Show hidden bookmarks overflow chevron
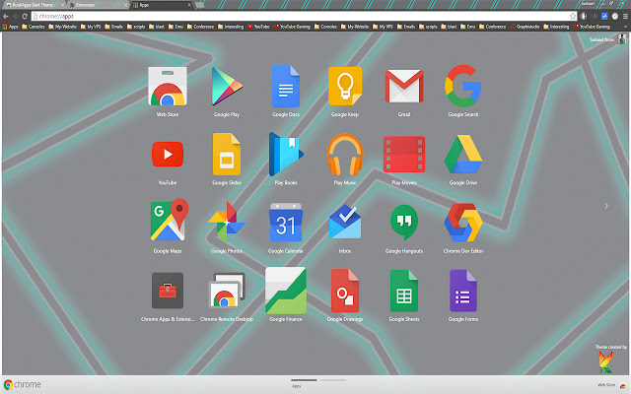Screen dimensions: 631x394 click(x=626, y=27)
